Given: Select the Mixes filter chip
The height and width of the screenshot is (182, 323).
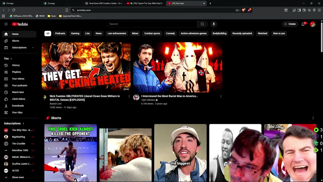Looking at the screenshot, I should 135,33.
